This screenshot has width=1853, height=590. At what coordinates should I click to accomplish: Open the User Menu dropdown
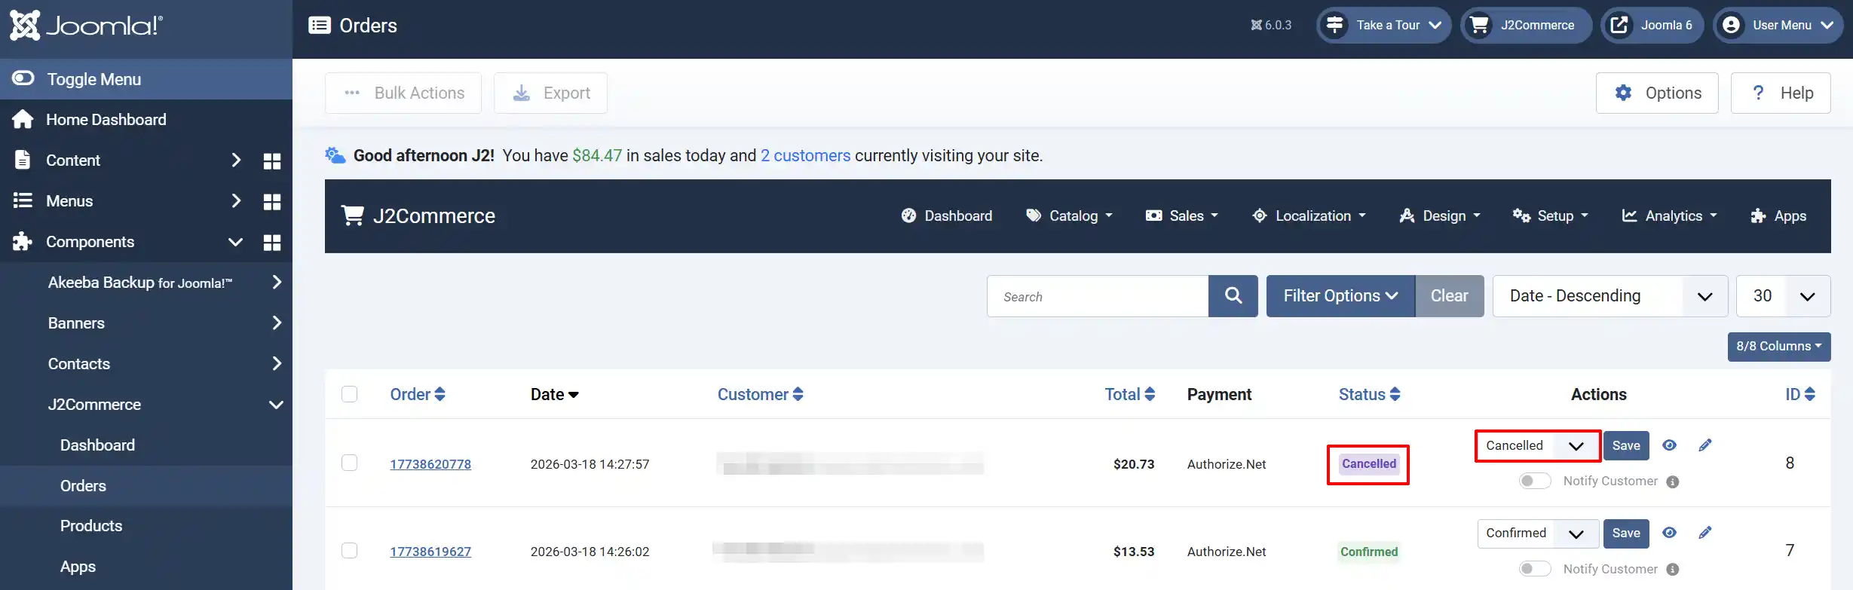[x=1778, y=25]
